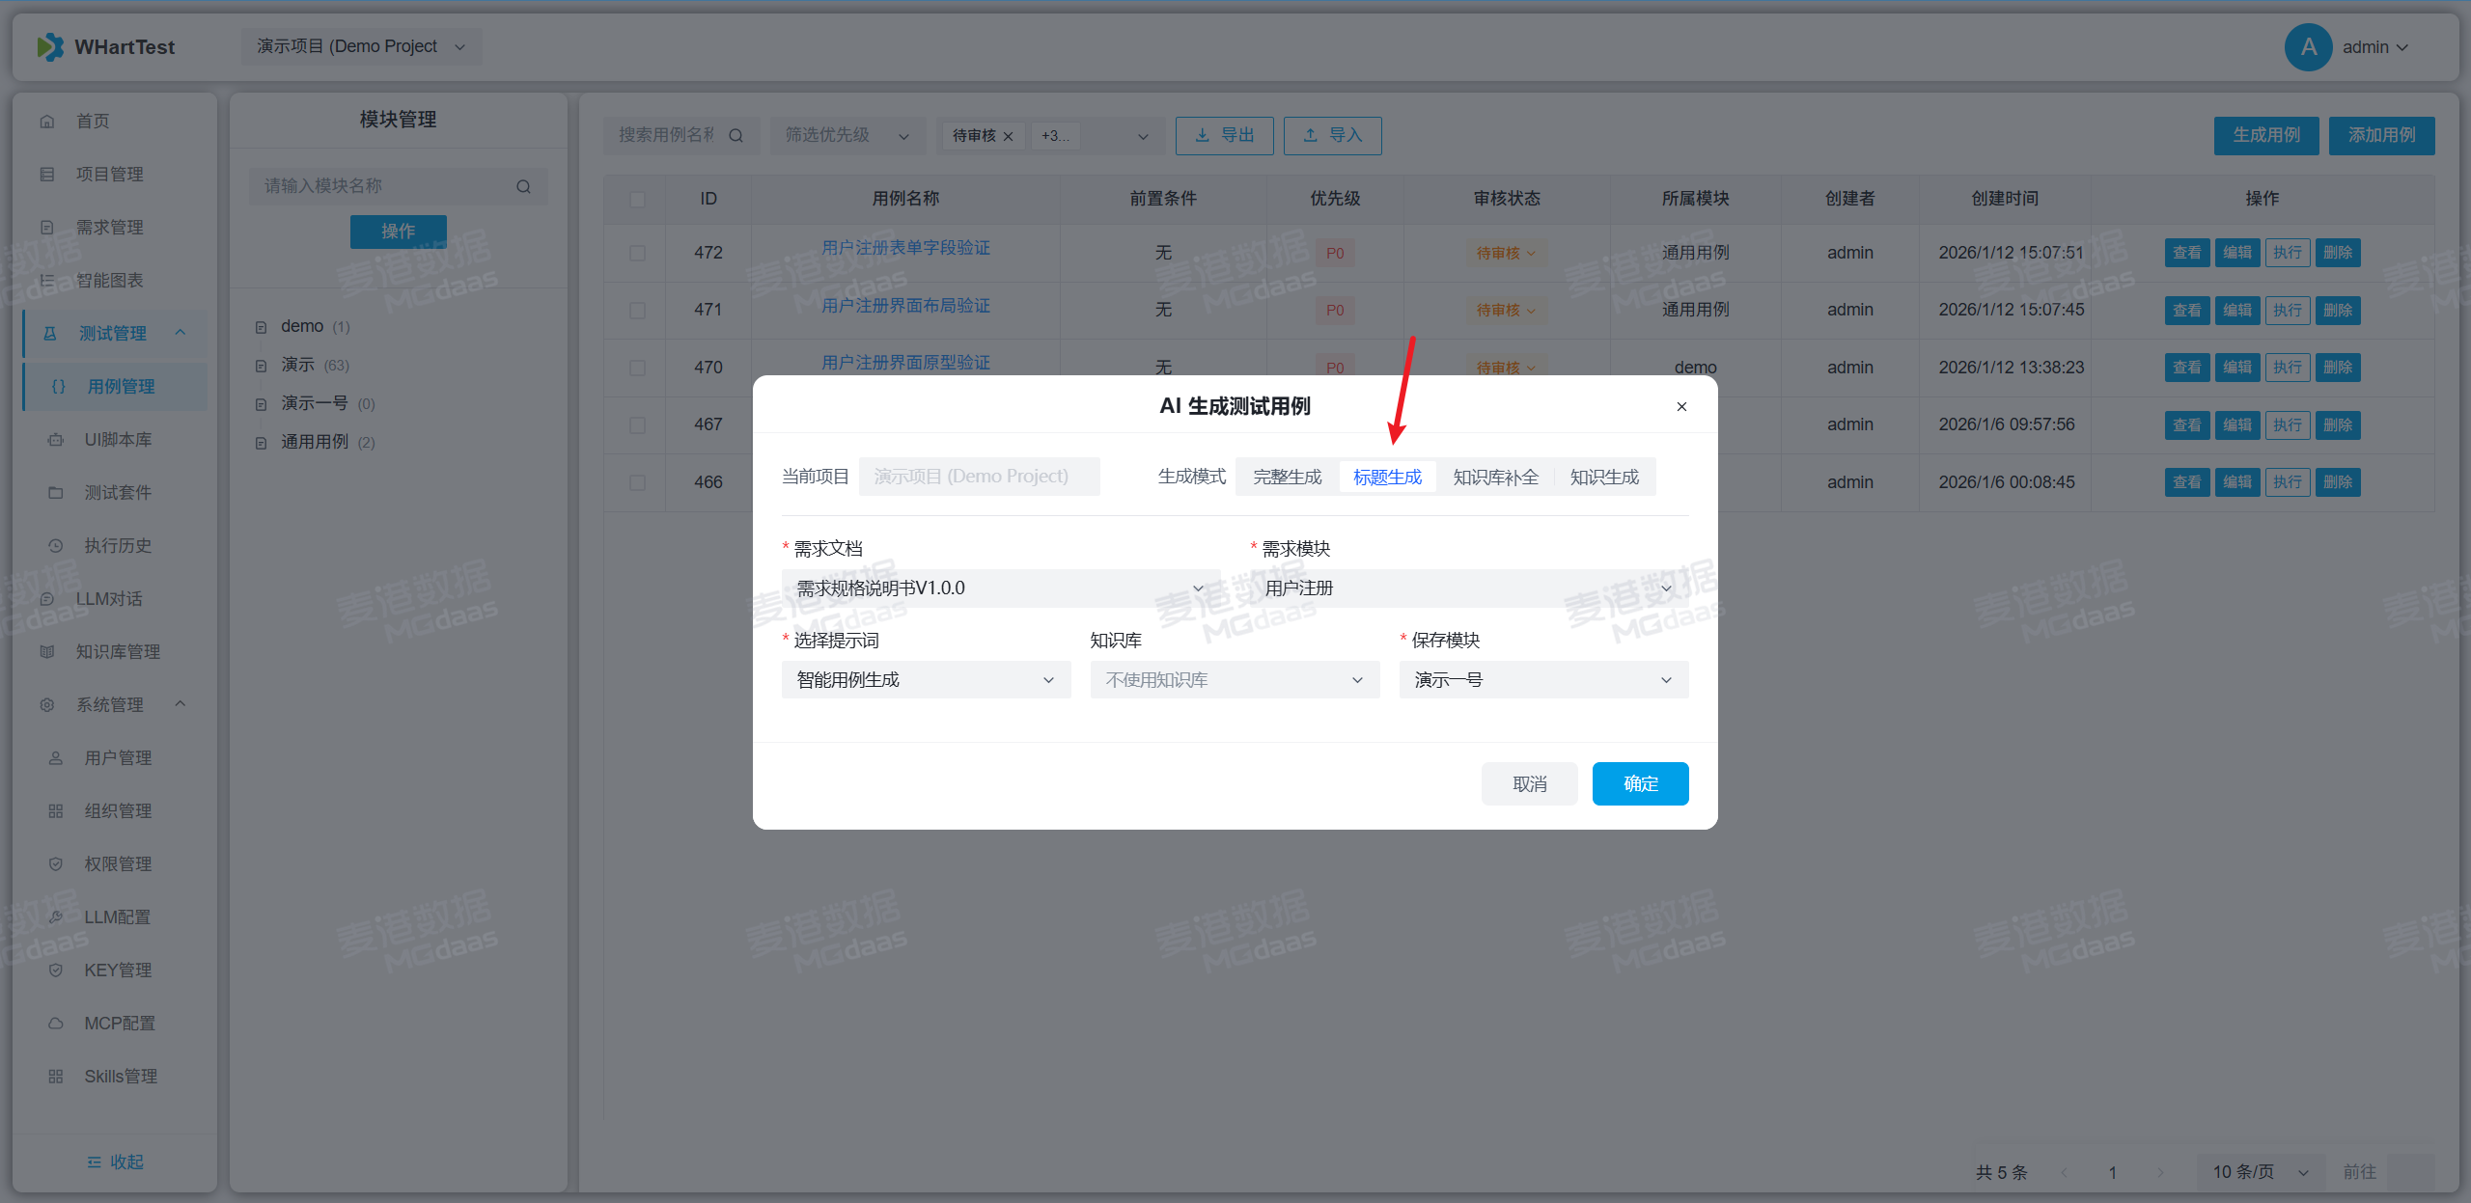Viewport: 2471px width, 1203px height.
Task: Expand the 保存模块 dropdown
Action: pyautogui.click(x=1542, y=680)
